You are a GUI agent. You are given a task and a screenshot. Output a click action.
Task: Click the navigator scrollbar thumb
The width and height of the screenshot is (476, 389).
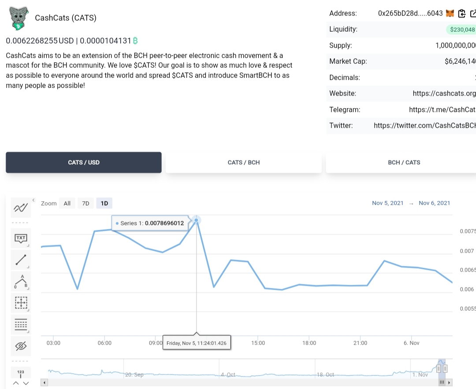[442, 382]
